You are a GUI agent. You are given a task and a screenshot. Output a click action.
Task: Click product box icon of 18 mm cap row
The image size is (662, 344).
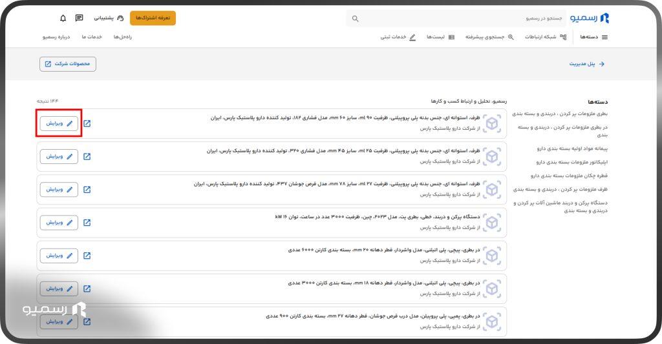pos(492,288)
